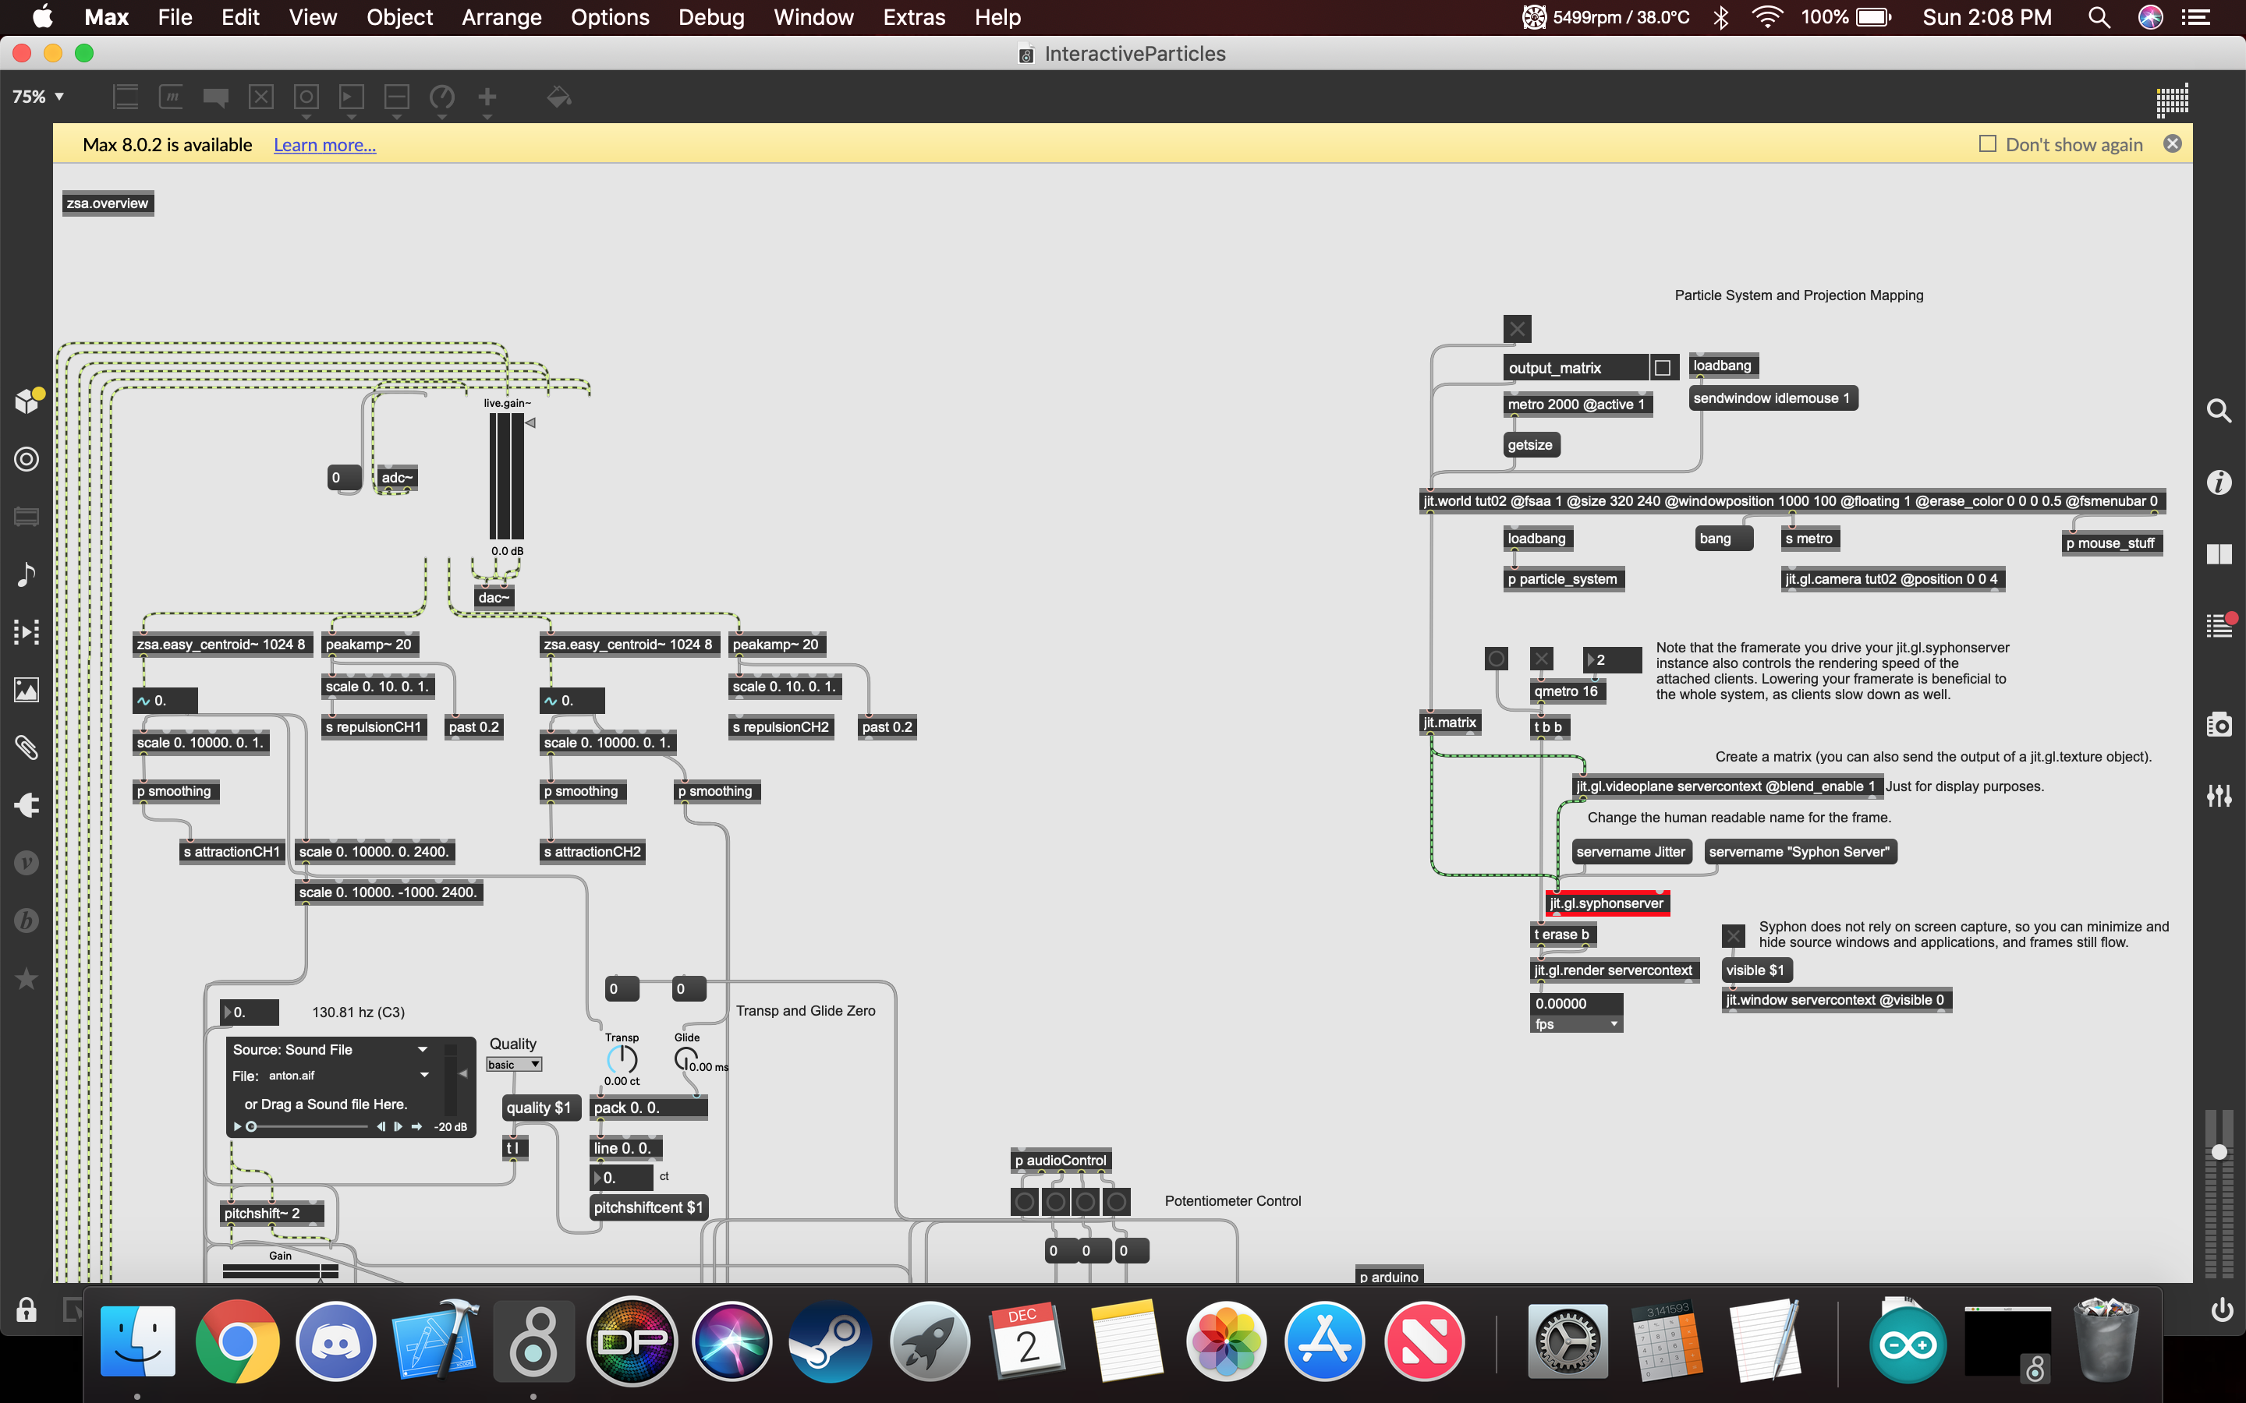Add a toggle object from toolbar

click(x=262, y=97)
